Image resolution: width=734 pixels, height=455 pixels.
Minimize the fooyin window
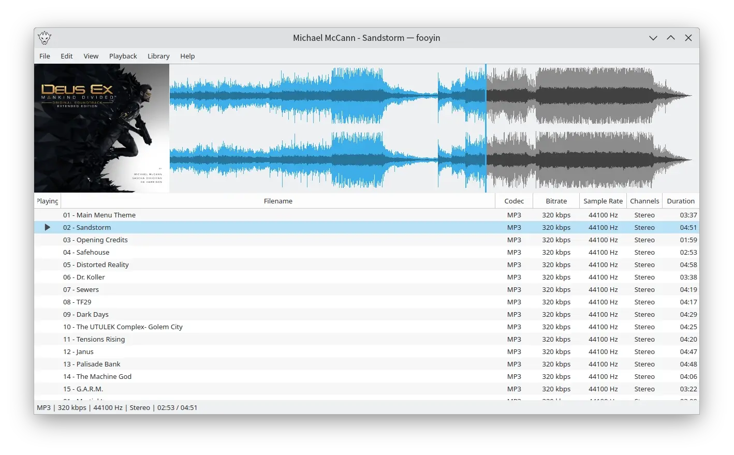coord(653,38)
